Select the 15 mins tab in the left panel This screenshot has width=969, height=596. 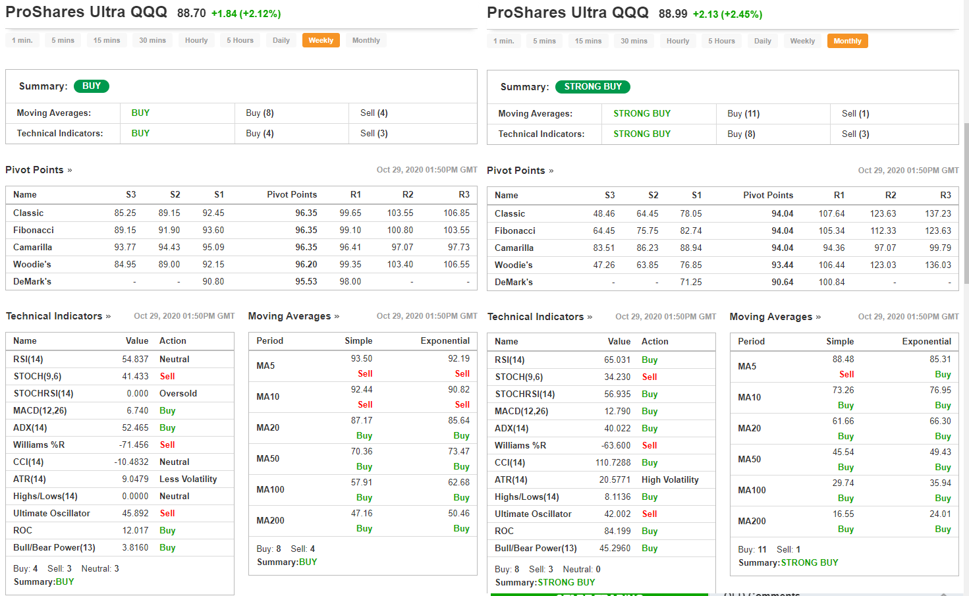coord(107,40)
